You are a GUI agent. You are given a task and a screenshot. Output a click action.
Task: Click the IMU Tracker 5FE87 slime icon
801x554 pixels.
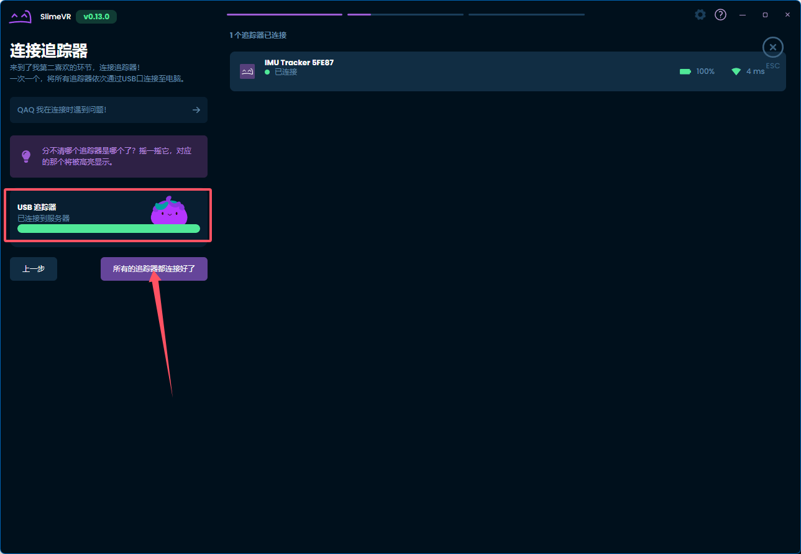click(x=247, y=71)
